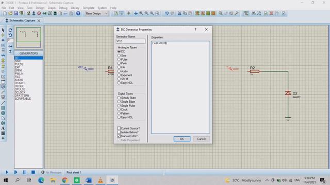Click the dialog help question mark button
This screenshot has width=330, height=185.
(x=195, y=30)
